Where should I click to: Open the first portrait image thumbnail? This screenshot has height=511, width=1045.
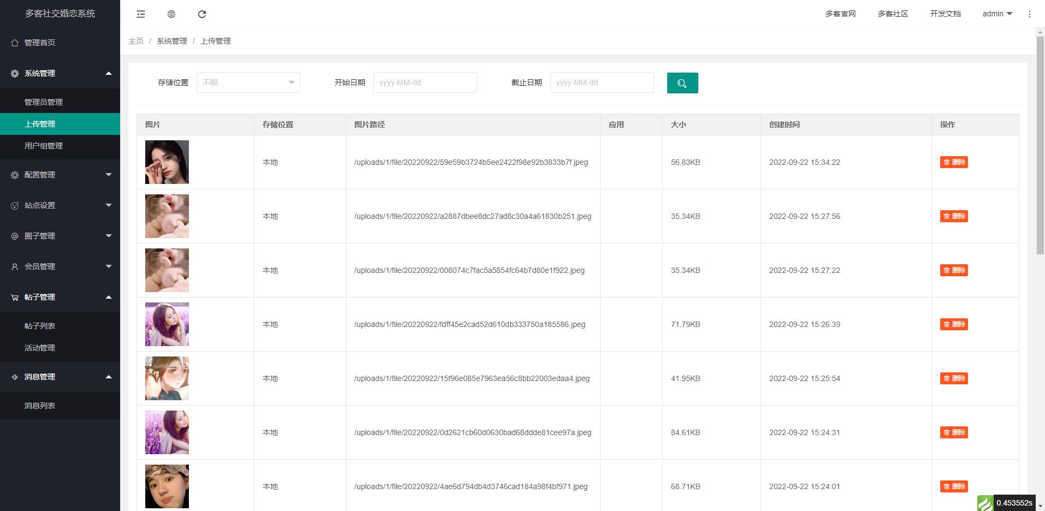click(x=167, y=162)
